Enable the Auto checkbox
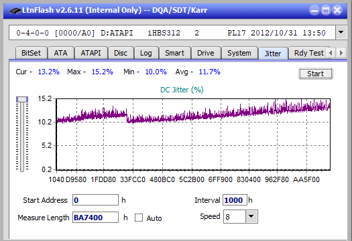The image size is (352, 241). click(139, 218)
